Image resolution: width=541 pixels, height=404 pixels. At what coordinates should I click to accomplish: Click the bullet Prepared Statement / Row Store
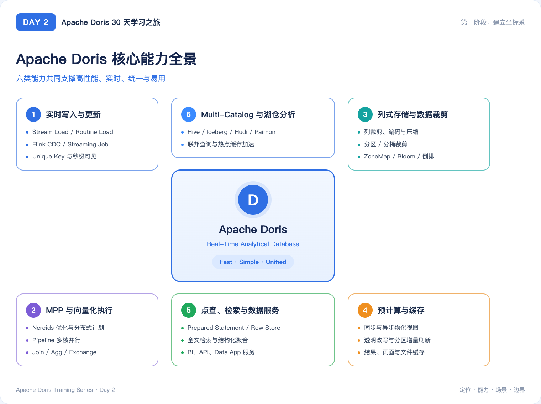point(234,328)
